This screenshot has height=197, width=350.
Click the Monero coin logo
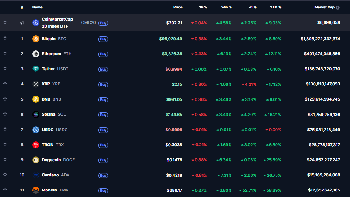pos(36,190)
